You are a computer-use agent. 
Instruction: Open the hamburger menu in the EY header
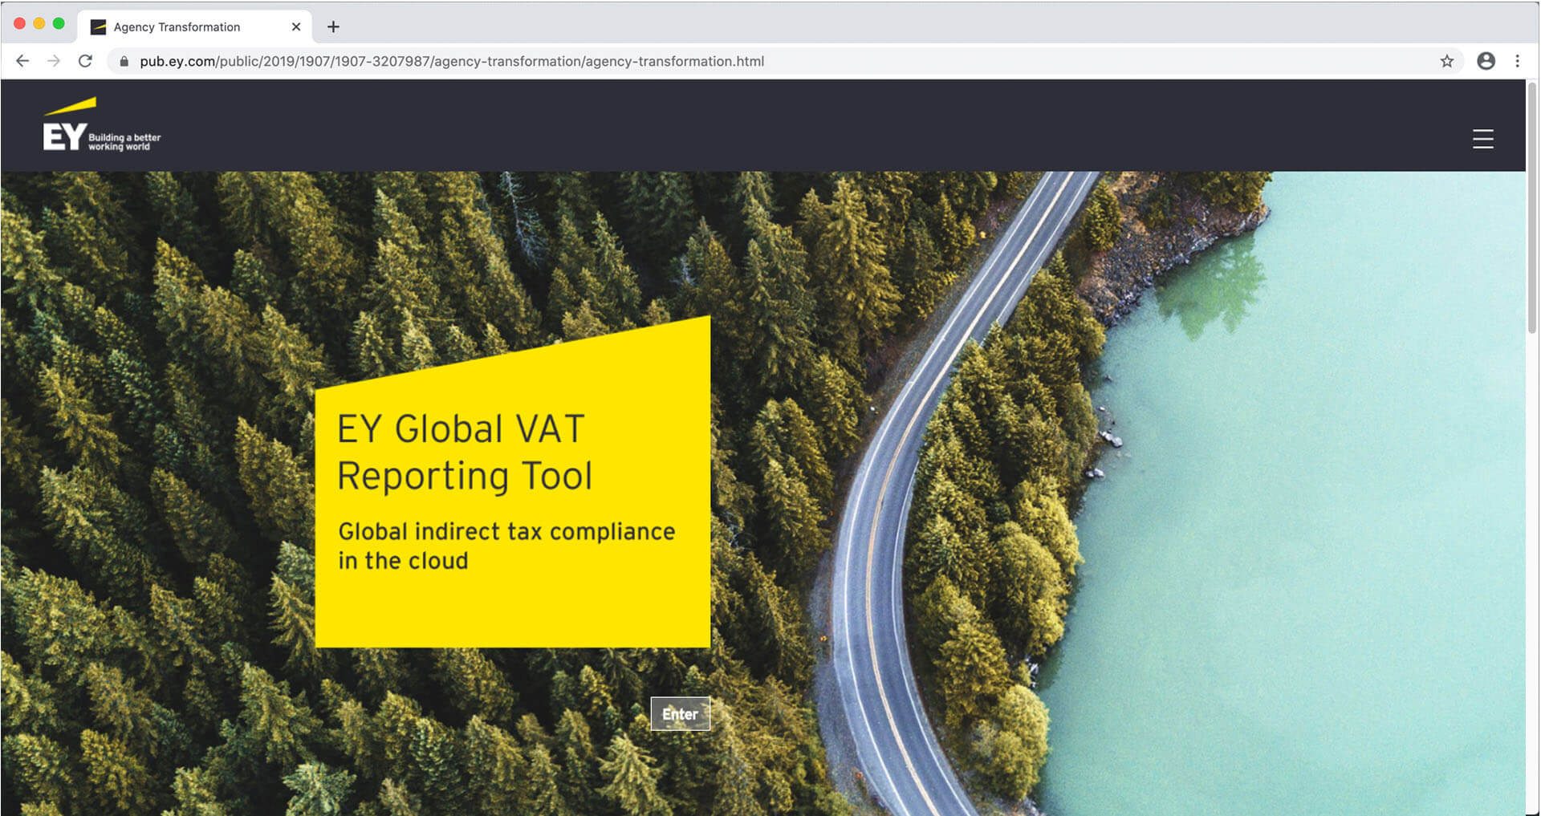point(1482,139)
